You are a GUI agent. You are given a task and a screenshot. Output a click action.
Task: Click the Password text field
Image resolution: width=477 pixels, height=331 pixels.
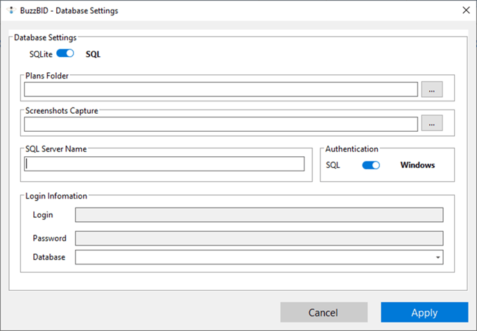[x=259, y=238]
